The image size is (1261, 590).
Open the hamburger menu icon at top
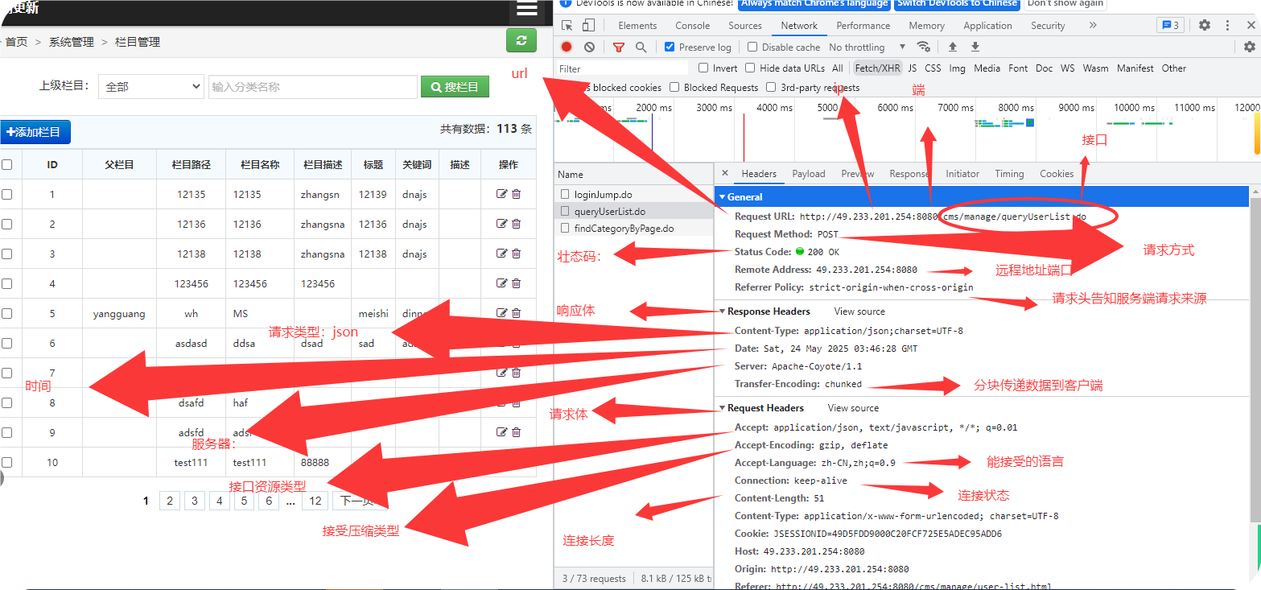tap(526, 10)
